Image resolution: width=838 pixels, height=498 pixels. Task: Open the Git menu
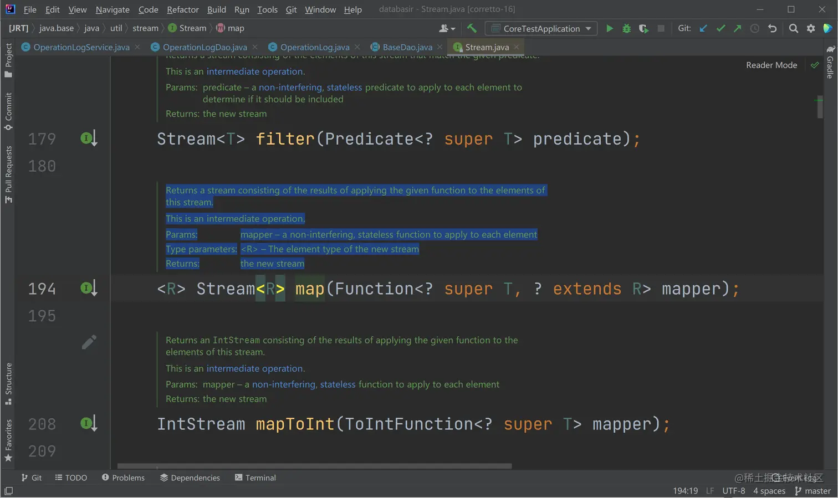pos(291,9)
